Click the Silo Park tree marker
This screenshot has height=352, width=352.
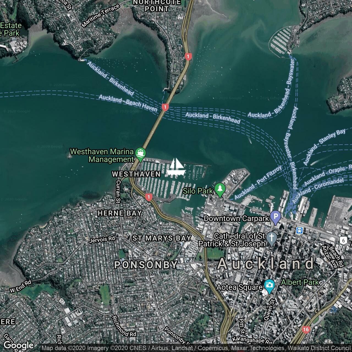(x=220, y=190)
